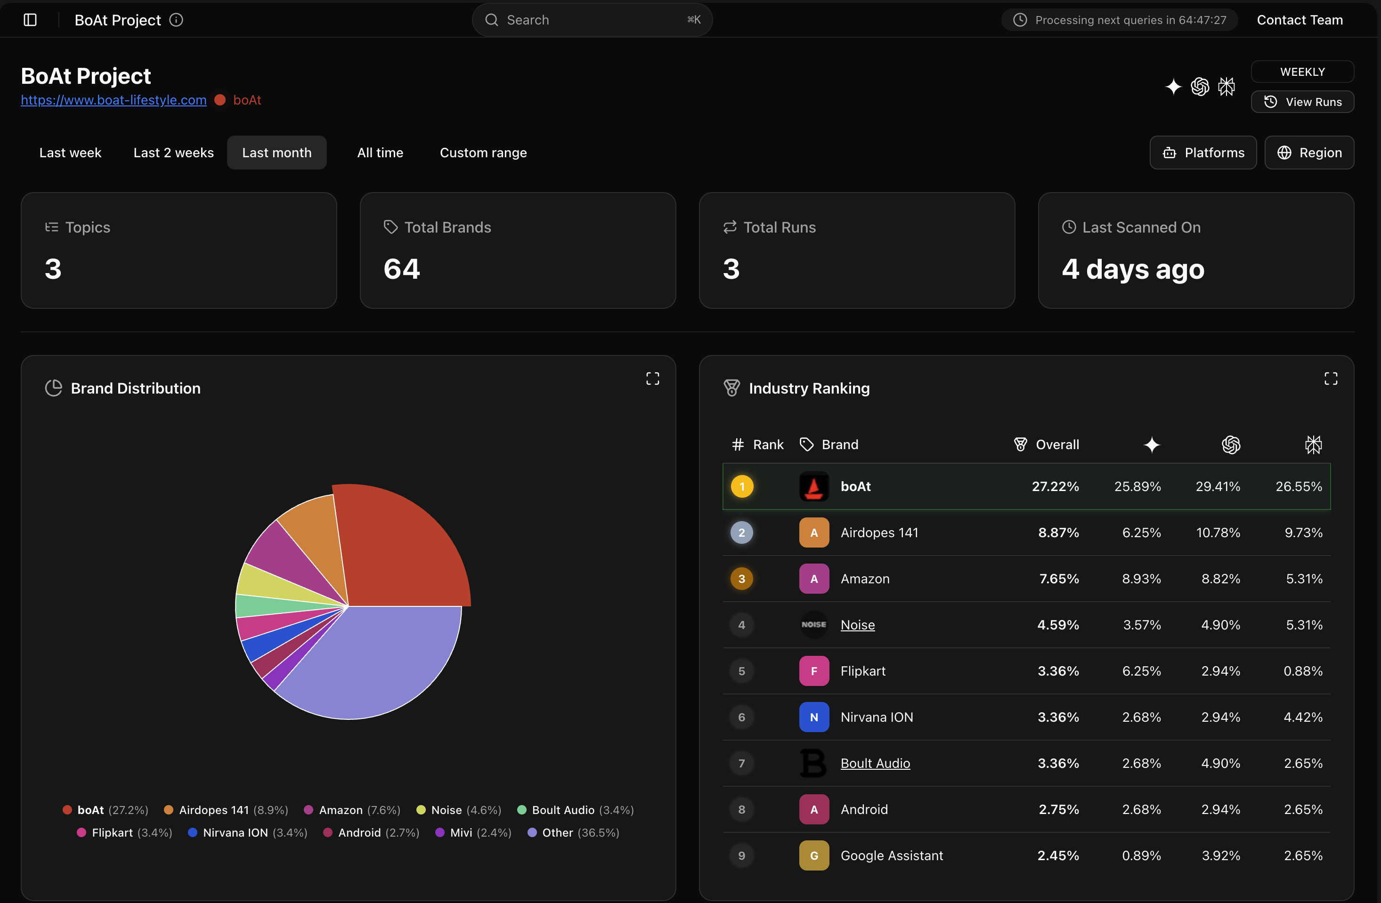Click the info icon beside BoAt Project title

pyautogui.click(x=177, y=20)
